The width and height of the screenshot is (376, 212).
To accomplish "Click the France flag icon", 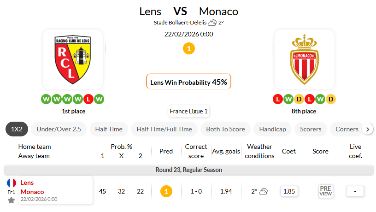I will point(12,183).
